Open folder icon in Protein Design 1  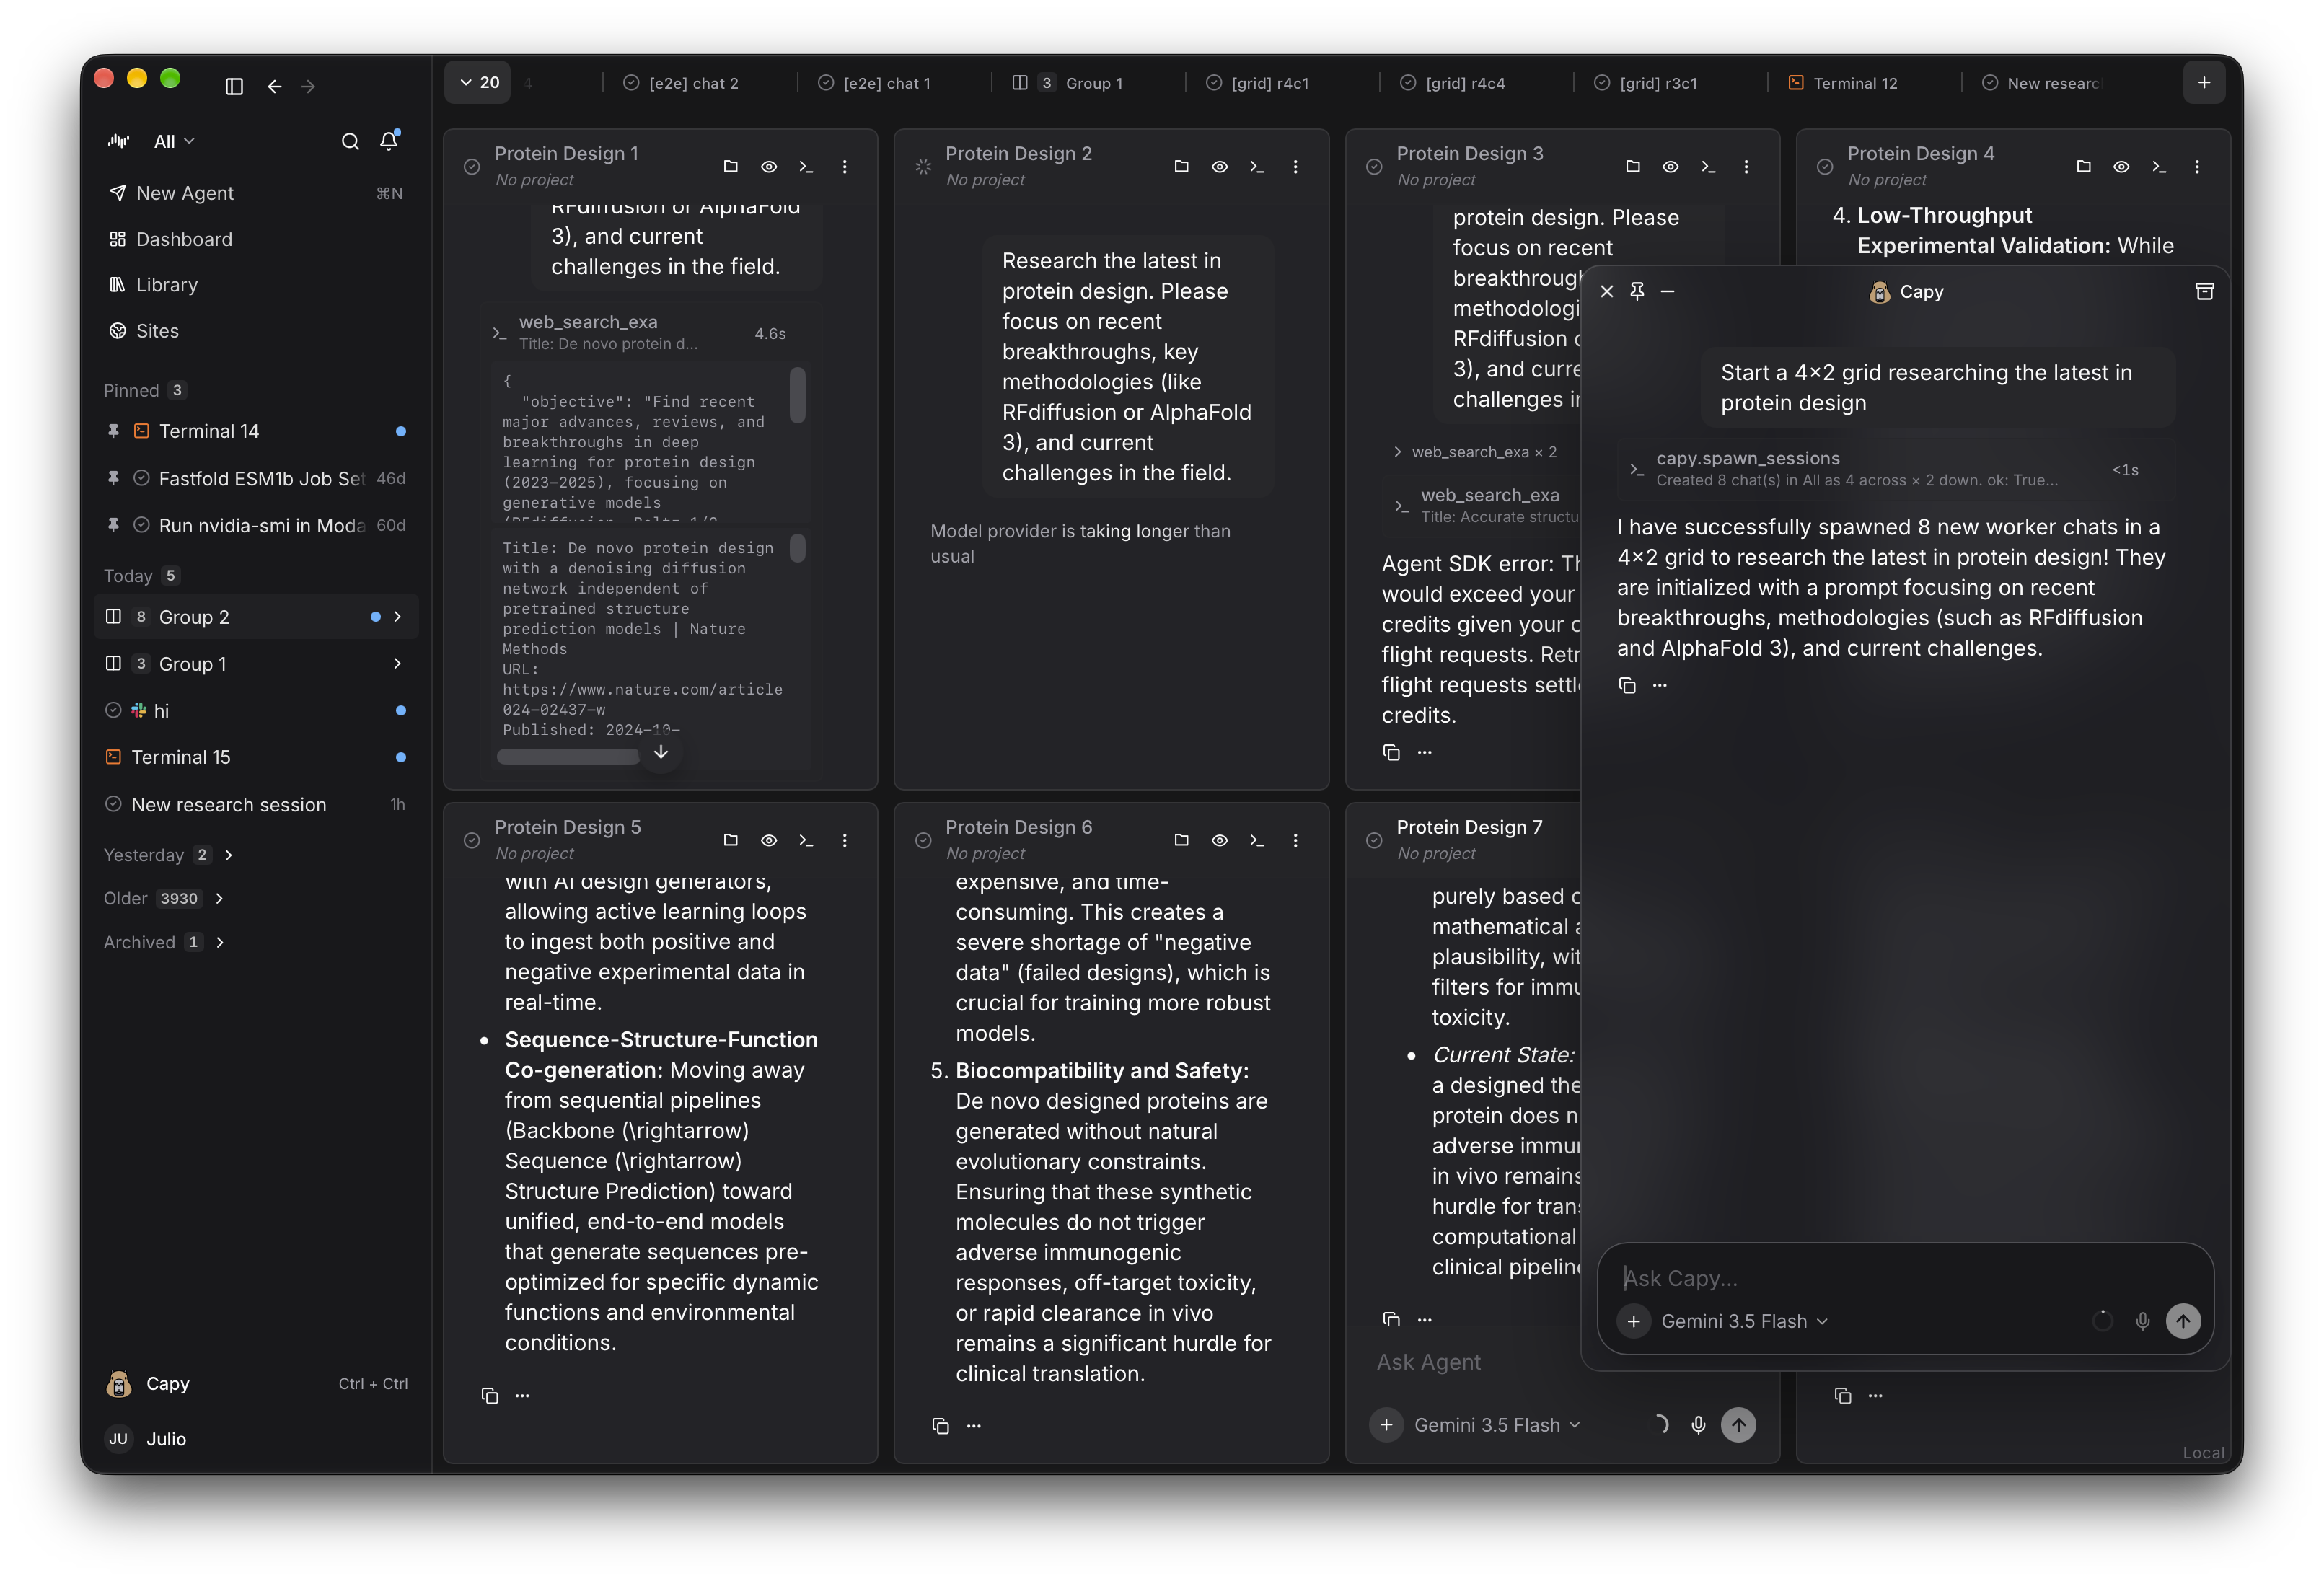pos(731,166)
